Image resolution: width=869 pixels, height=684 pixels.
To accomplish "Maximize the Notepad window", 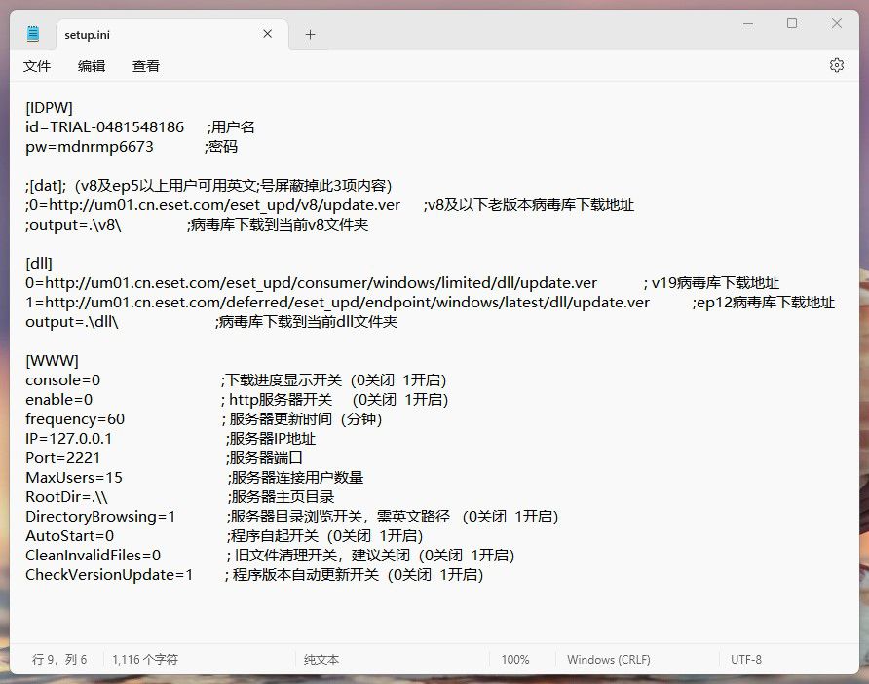I will pos(792,23).
